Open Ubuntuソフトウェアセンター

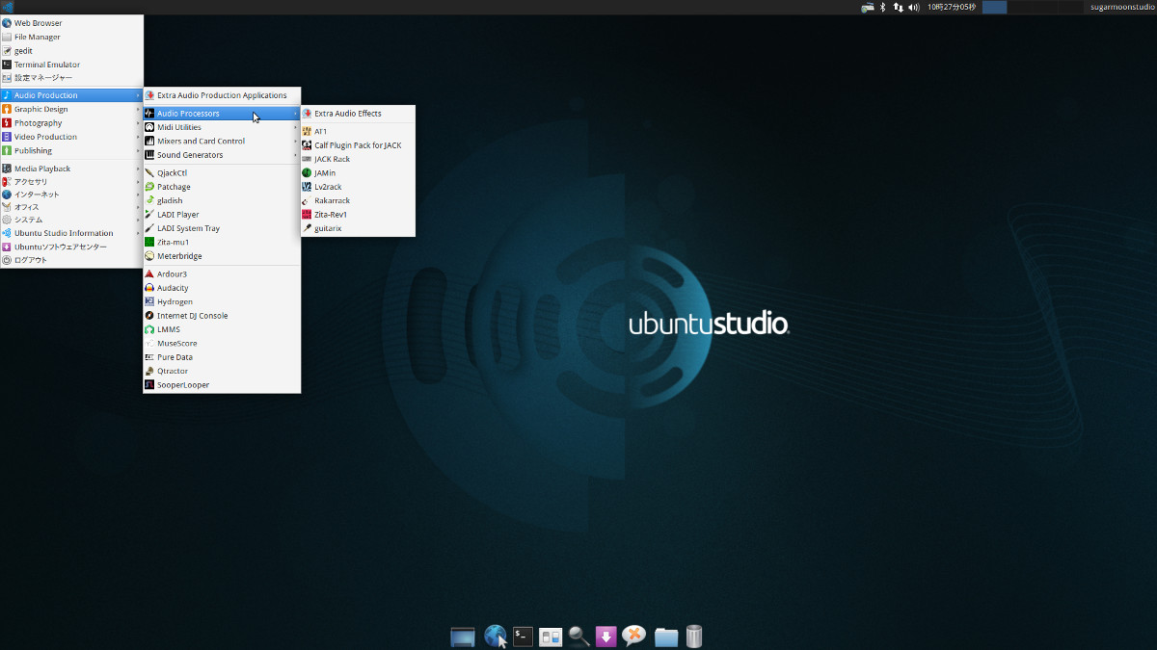pyautogui.click(x=71, y=247)
